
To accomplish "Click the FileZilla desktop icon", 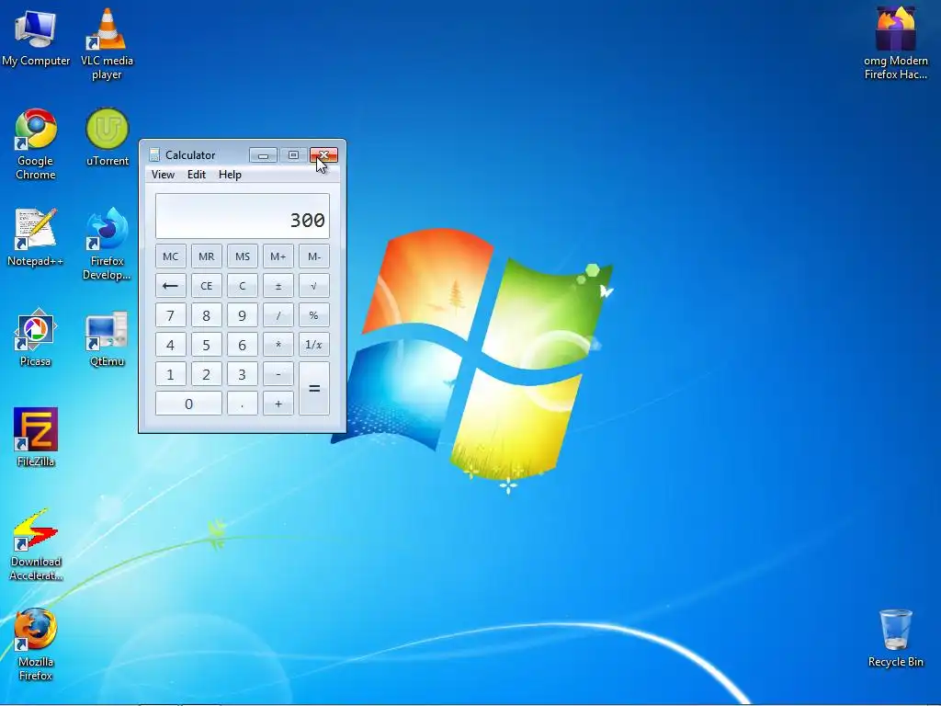I will coord(36,438).
